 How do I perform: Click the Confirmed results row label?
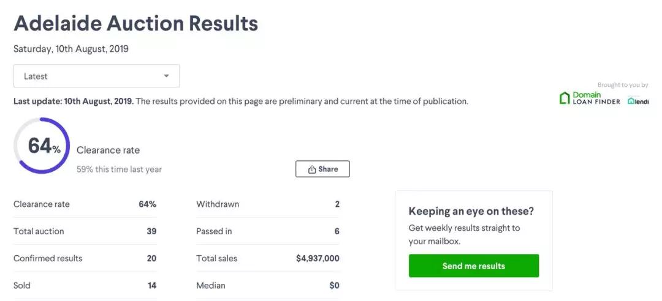click(48, 258)
